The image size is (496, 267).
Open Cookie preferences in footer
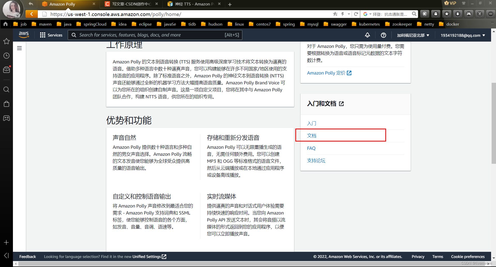coord(468,257)
